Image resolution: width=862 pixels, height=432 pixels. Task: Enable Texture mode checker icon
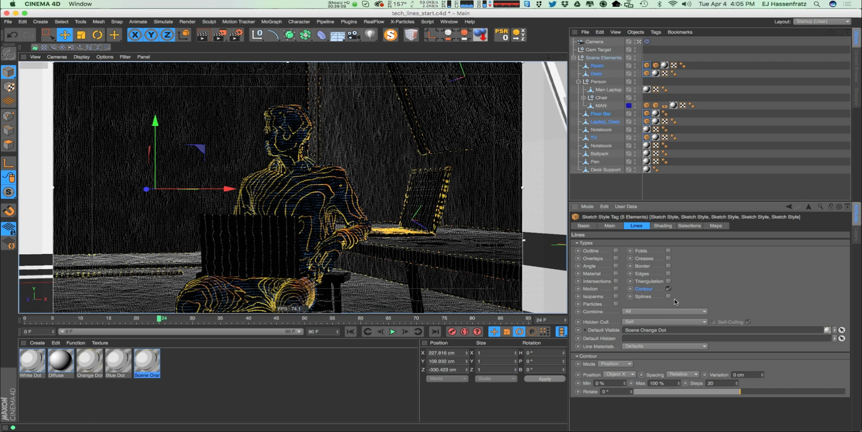[x=9, y=87]
